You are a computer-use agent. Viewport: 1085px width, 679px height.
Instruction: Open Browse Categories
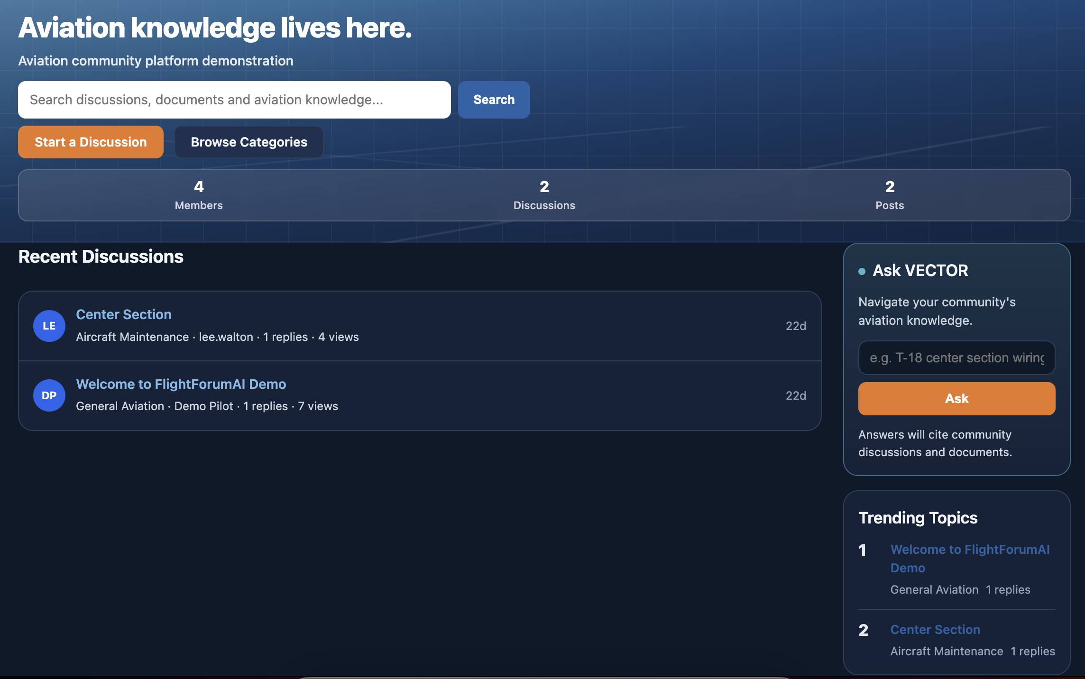point(249,142)
